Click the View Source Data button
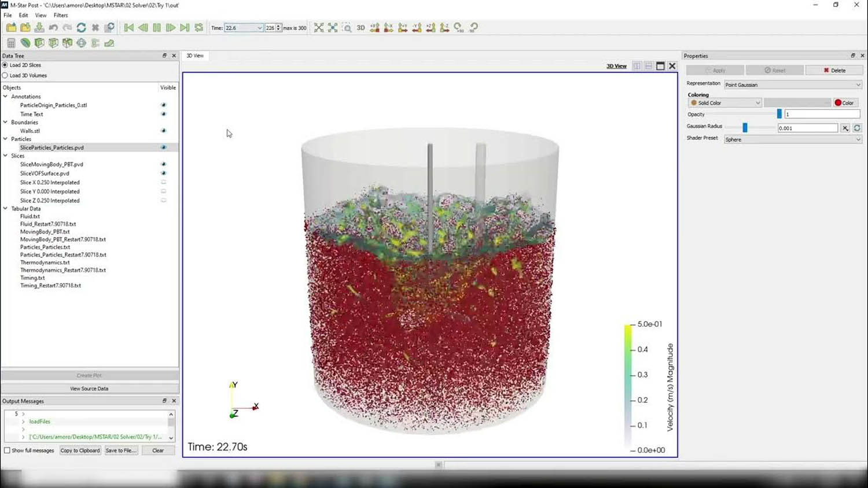 (x=89, y=388)
